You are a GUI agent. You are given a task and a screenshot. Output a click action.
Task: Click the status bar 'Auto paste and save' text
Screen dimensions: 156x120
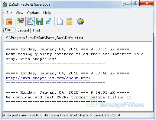coord(62,115)
